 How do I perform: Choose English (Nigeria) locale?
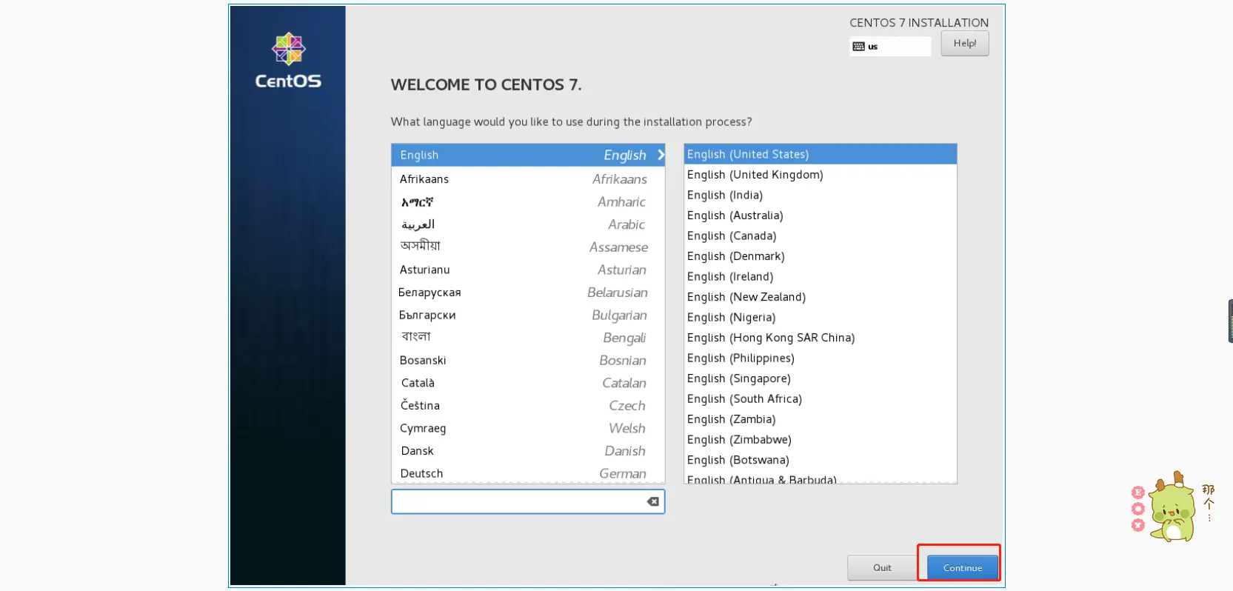coord(821,317)
